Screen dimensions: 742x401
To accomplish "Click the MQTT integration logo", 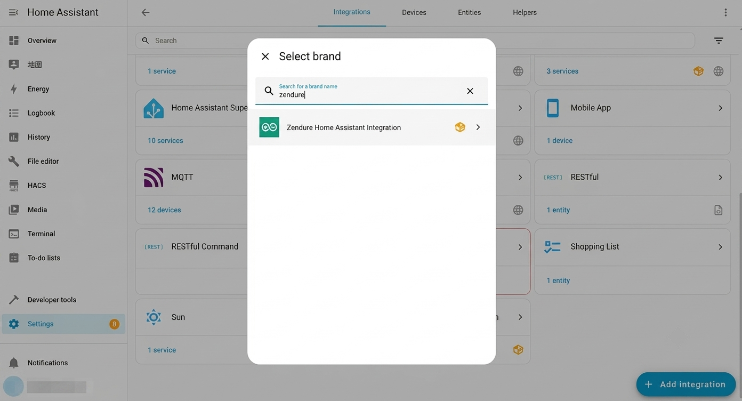I will coord(154,177).
